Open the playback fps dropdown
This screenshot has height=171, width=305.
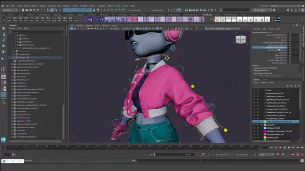(x=266, y=154)
